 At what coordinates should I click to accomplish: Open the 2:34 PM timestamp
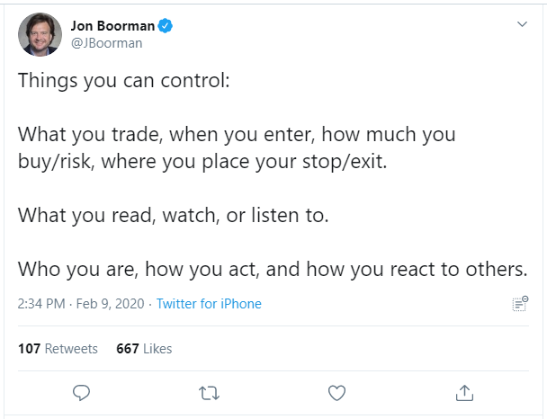(x=41, y=304)
